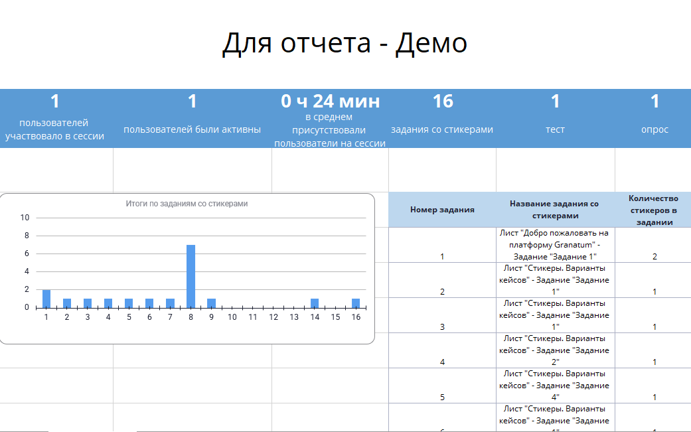Select the "Добро пожаловать на платформу Granatum" task cell
691x432 pixels.
pos(555,245)
